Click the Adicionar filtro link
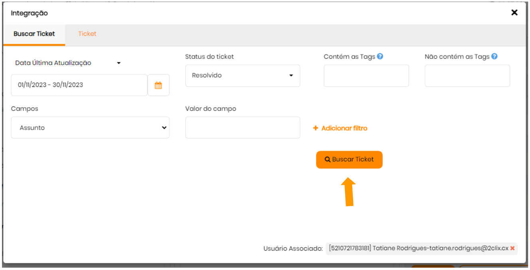 click(344, 128)
